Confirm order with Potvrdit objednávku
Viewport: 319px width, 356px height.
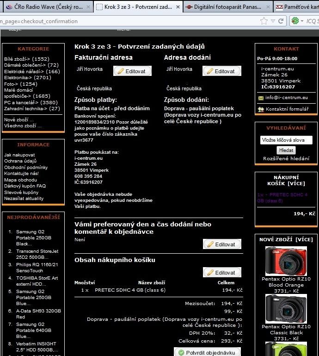click(207, 352)
